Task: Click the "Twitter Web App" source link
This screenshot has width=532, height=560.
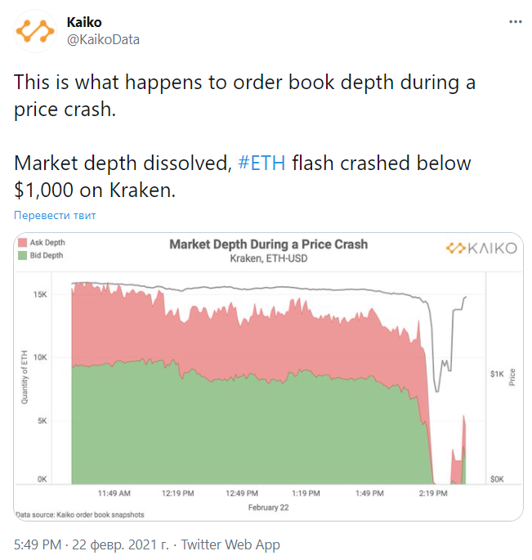Action: click(230, 544)
